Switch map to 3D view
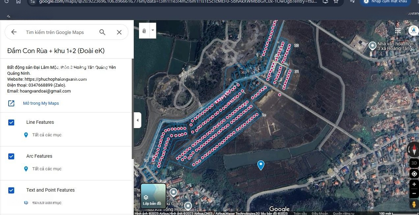 coord(414,163)
